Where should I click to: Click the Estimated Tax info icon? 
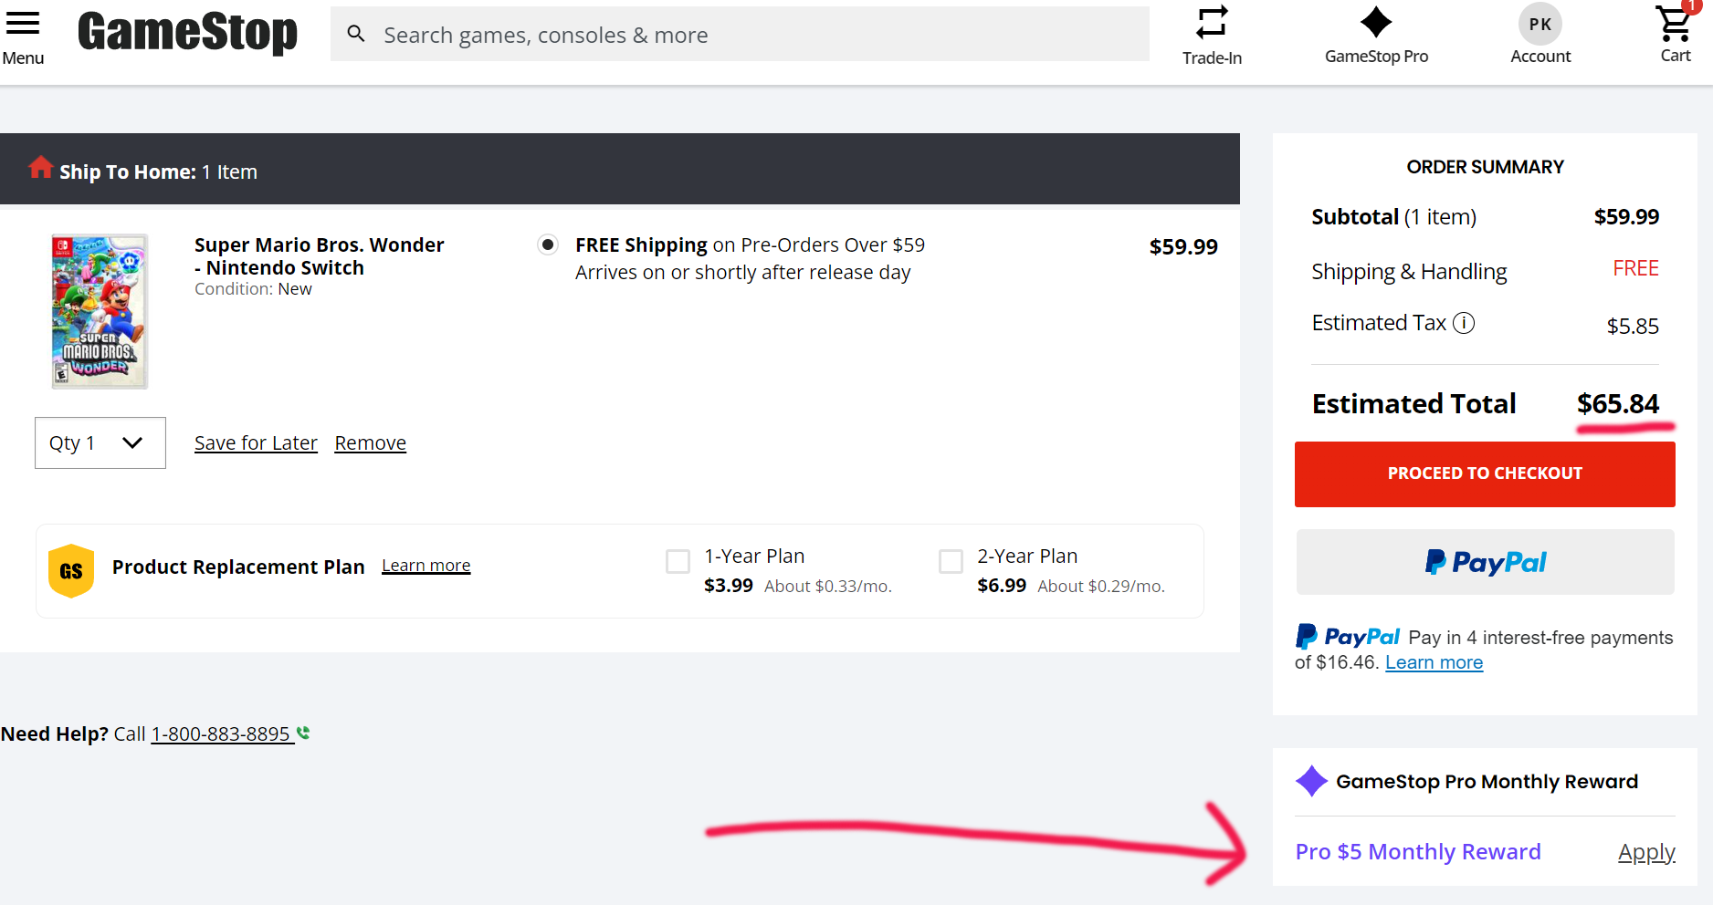(1464, 323)
